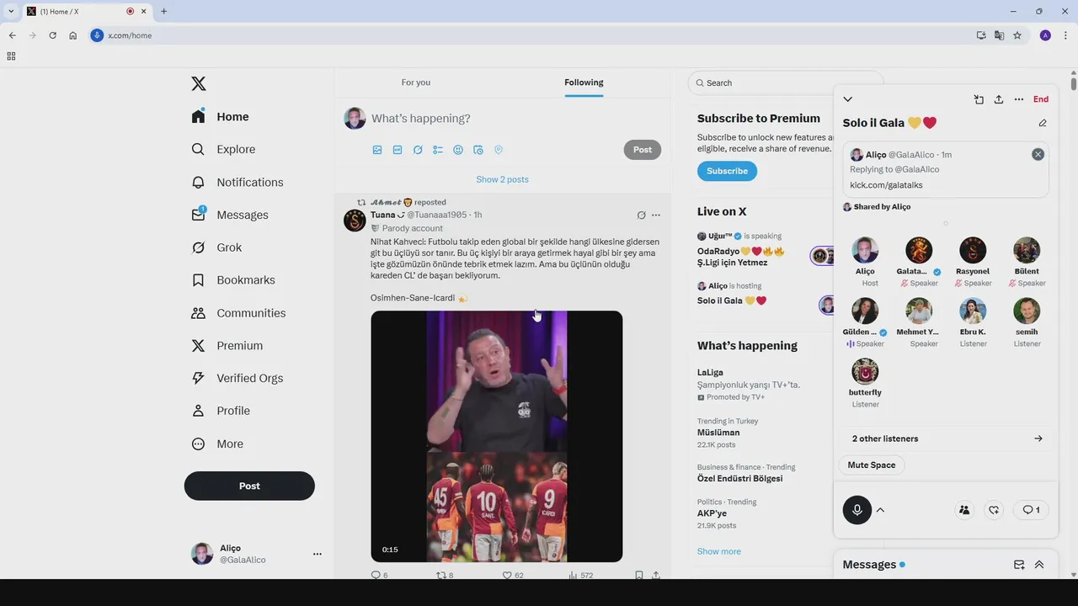This screenshot has height=606, width=1078.
Task: Open Notifications page
Action: point(237,182)
